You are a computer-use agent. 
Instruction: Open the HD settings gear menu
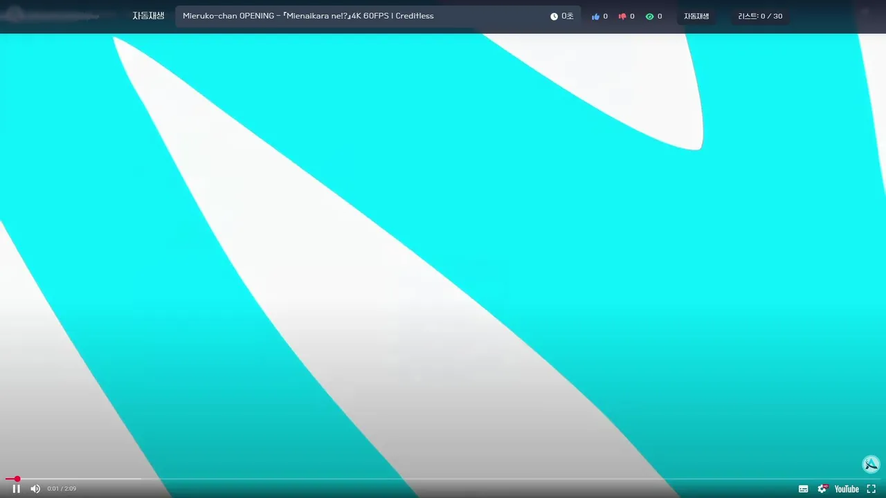(822, 488)
